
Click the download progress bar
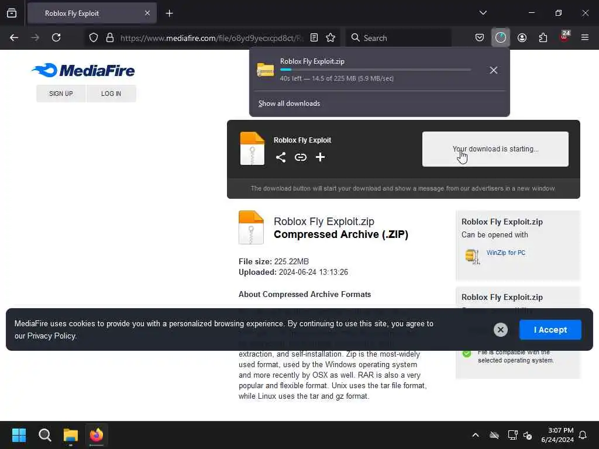point(376,70)
